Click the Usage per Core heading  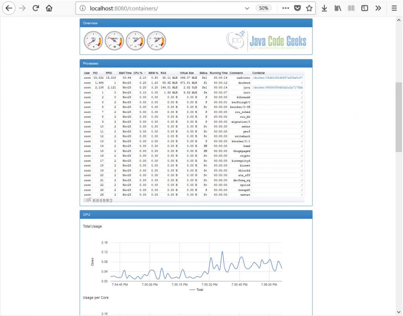tap(96, 298)
